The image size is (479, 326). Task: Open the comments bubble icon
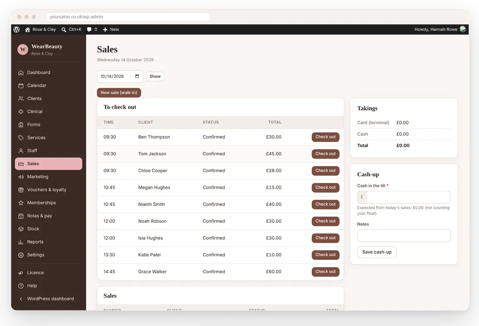click(x=89, y=30)
